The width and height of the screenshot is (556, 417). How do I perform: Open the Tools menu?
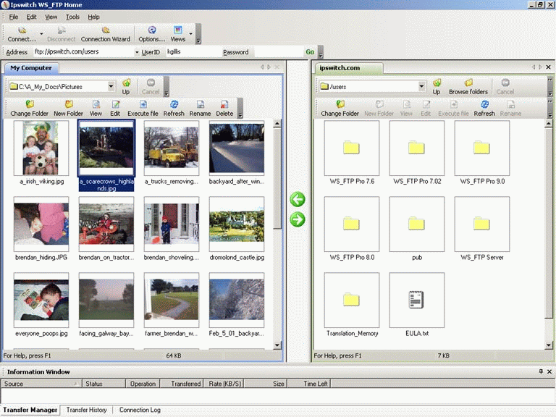tap(72, 17)
